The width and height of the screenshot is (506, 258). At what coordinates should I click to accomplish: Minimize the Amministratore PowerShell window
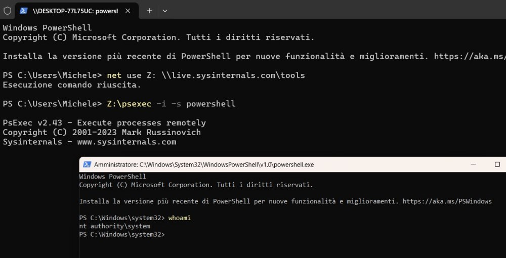pyautogui.click(x=473, y=164)
